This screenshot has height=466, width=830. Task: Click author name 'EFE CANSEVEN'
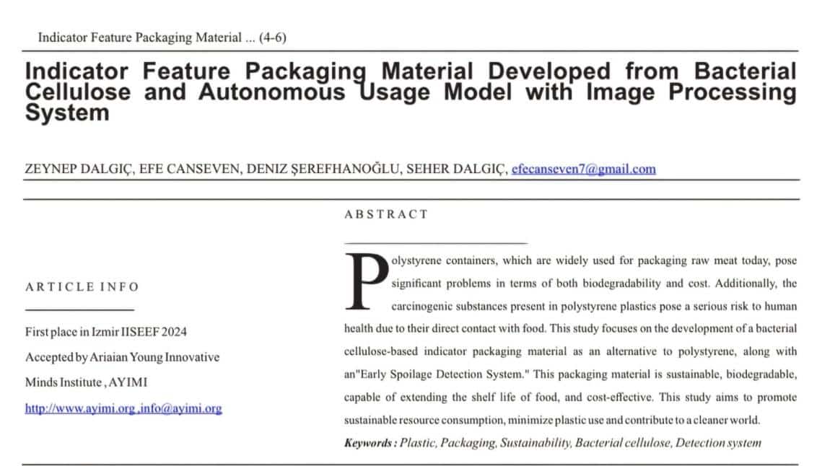tap(190, 169)
